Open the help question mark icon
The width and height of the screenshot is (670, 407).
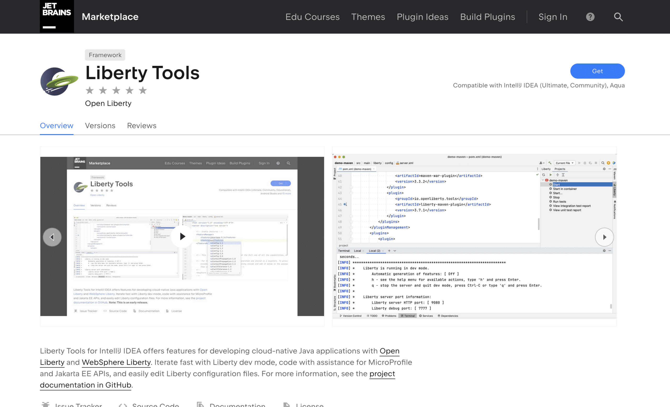(x=590, y=17)
